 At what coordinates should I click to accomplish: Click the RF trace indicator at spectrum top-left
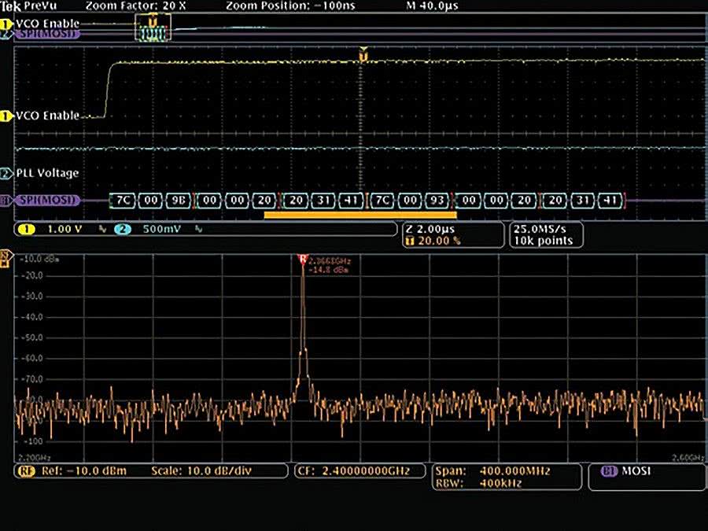pyautogui.click(x=7, y=257)
